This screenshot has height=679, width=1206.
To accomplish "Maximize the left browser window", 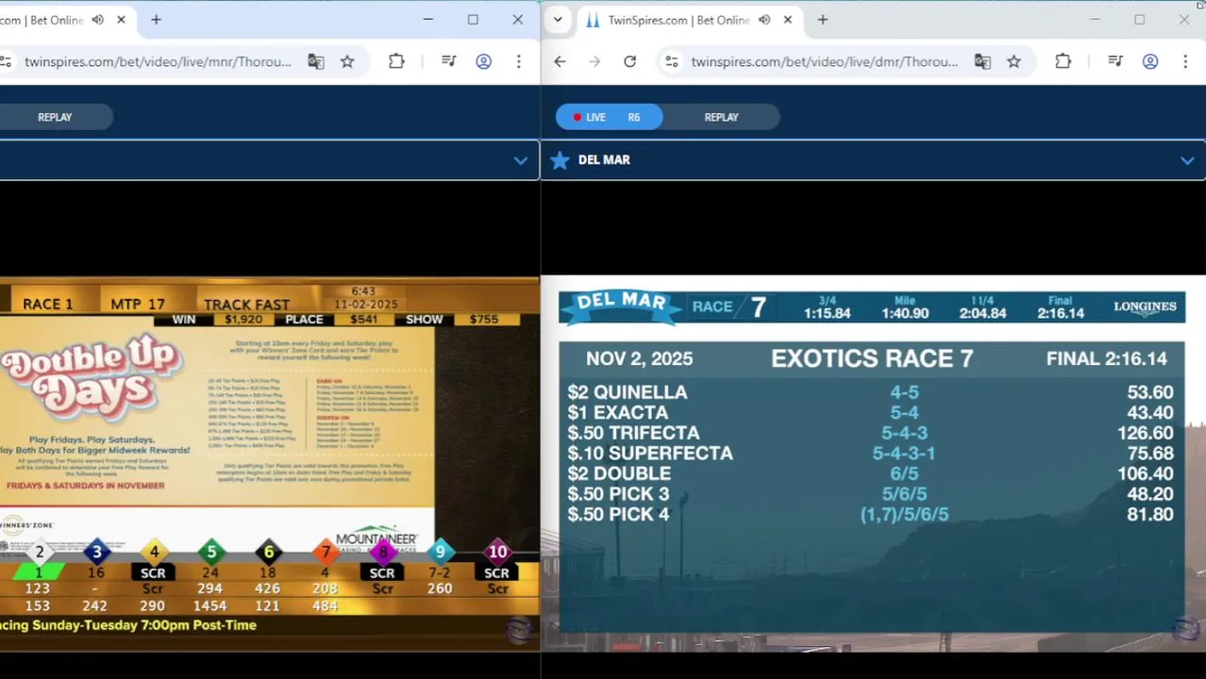I will point(473,20).
